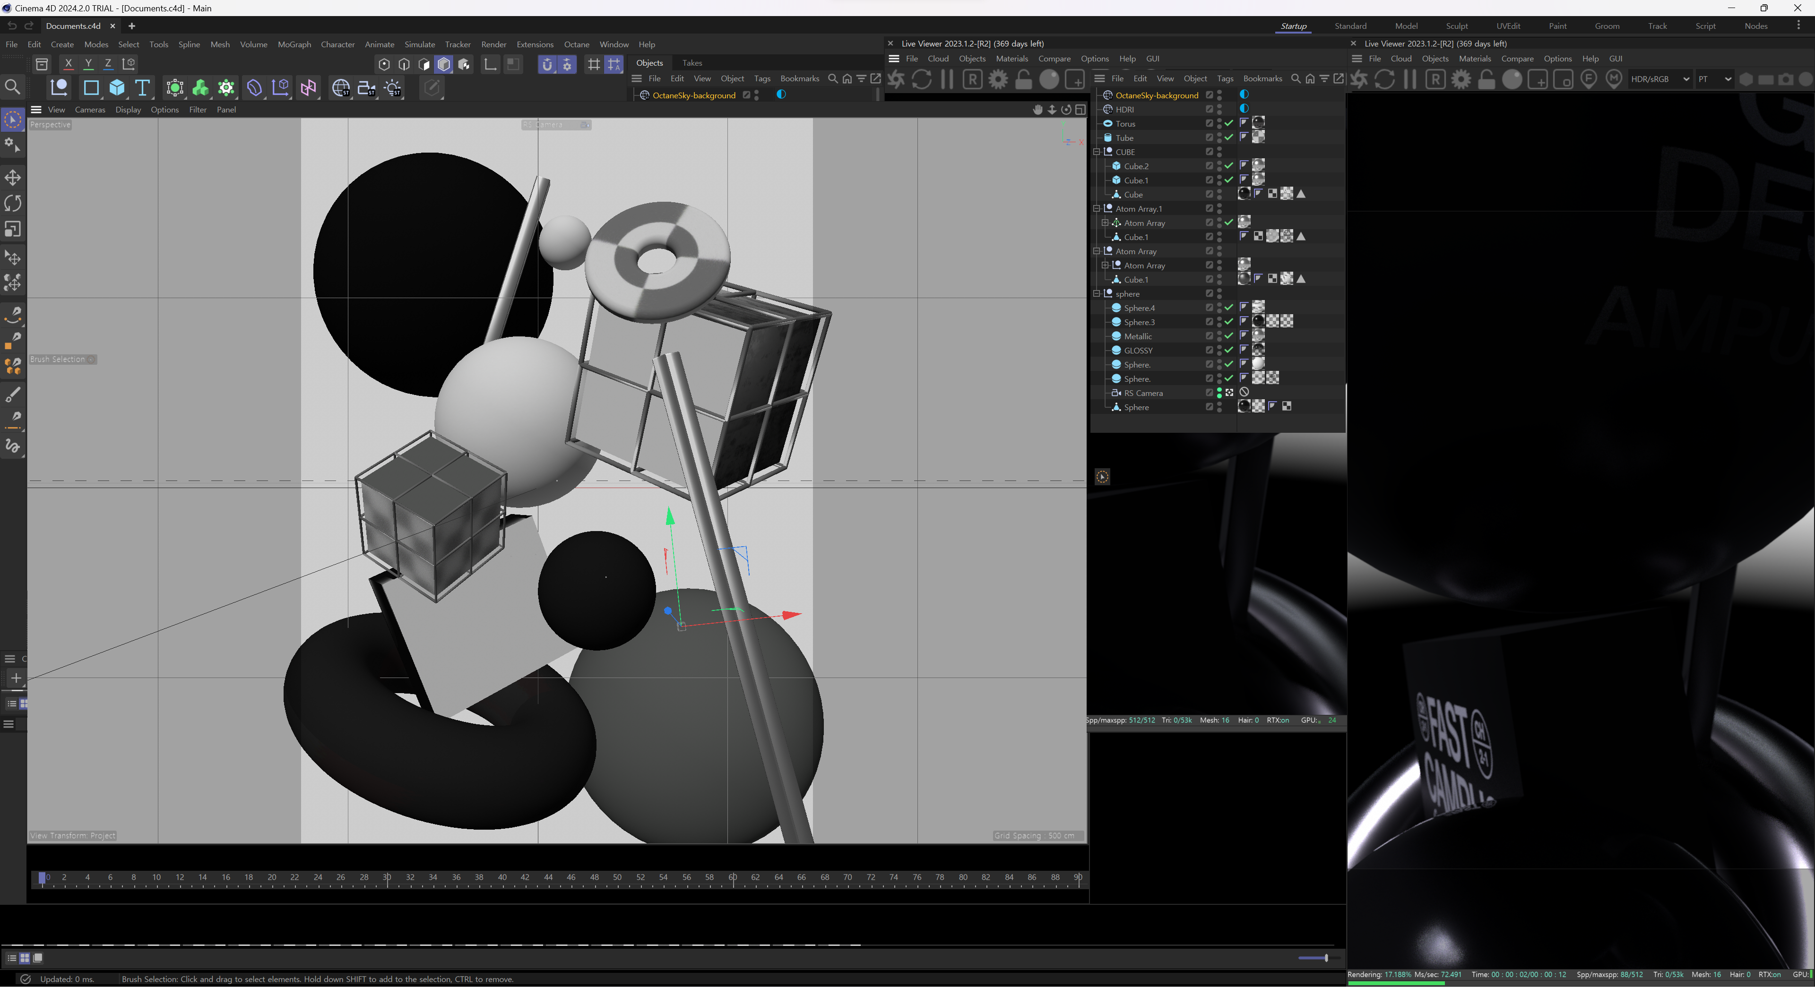The width and height of the screenshot is (1815, 987).
Task: Switch to the Takes tab
Action: click(x=692, y=63)
